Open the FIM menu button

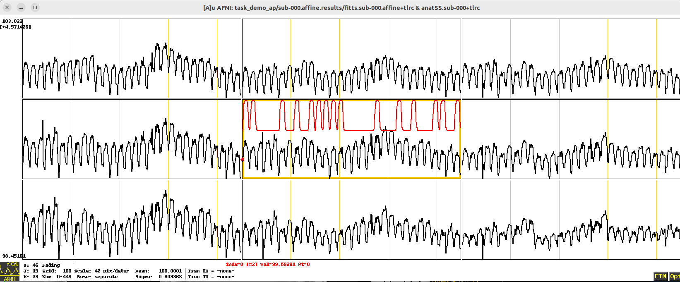[660, 276]
